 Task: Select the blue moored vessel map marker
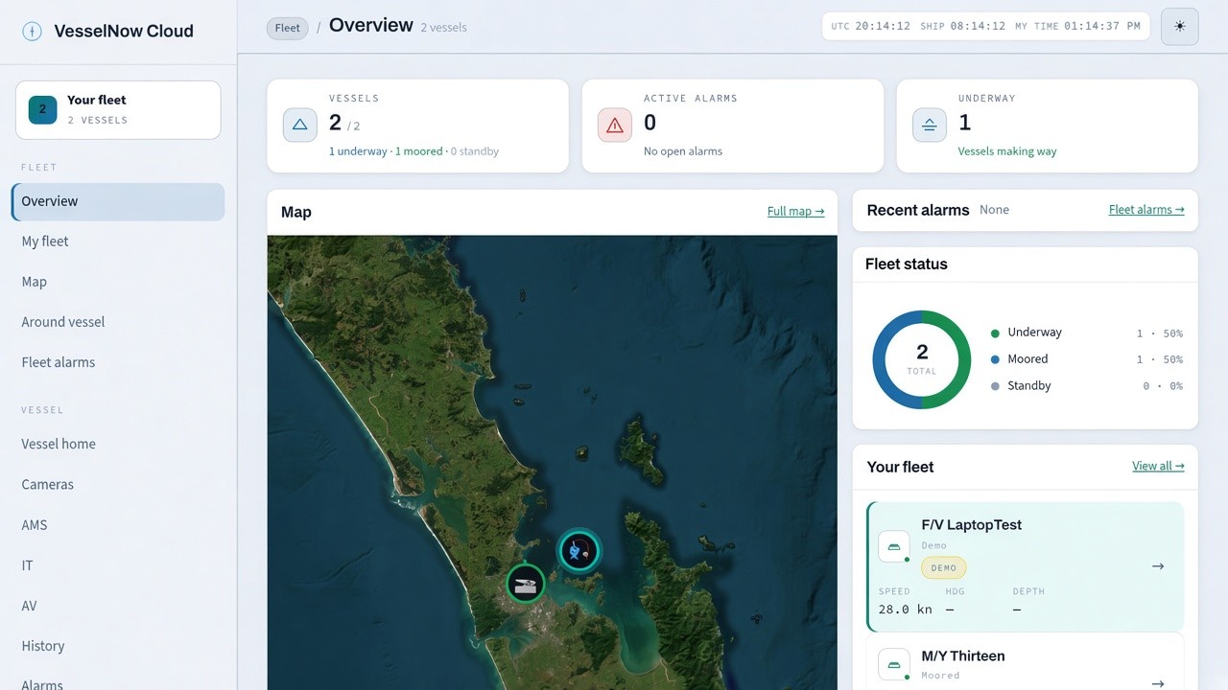[x=579, y=550]
